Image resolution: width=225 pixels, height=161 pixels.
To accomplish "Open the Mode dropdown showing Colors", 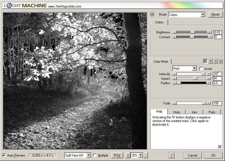I will 187,14.
